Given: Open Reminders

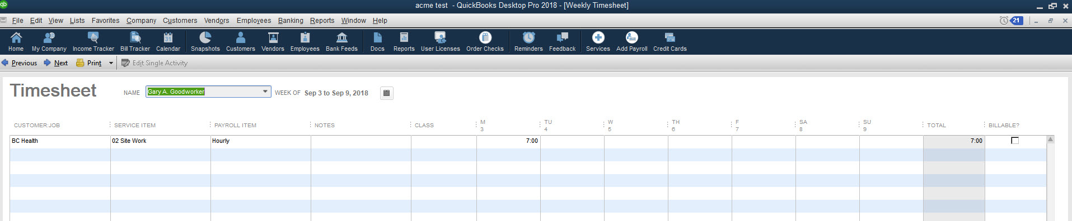Looking at the screenshot, I should click(529, 42).
